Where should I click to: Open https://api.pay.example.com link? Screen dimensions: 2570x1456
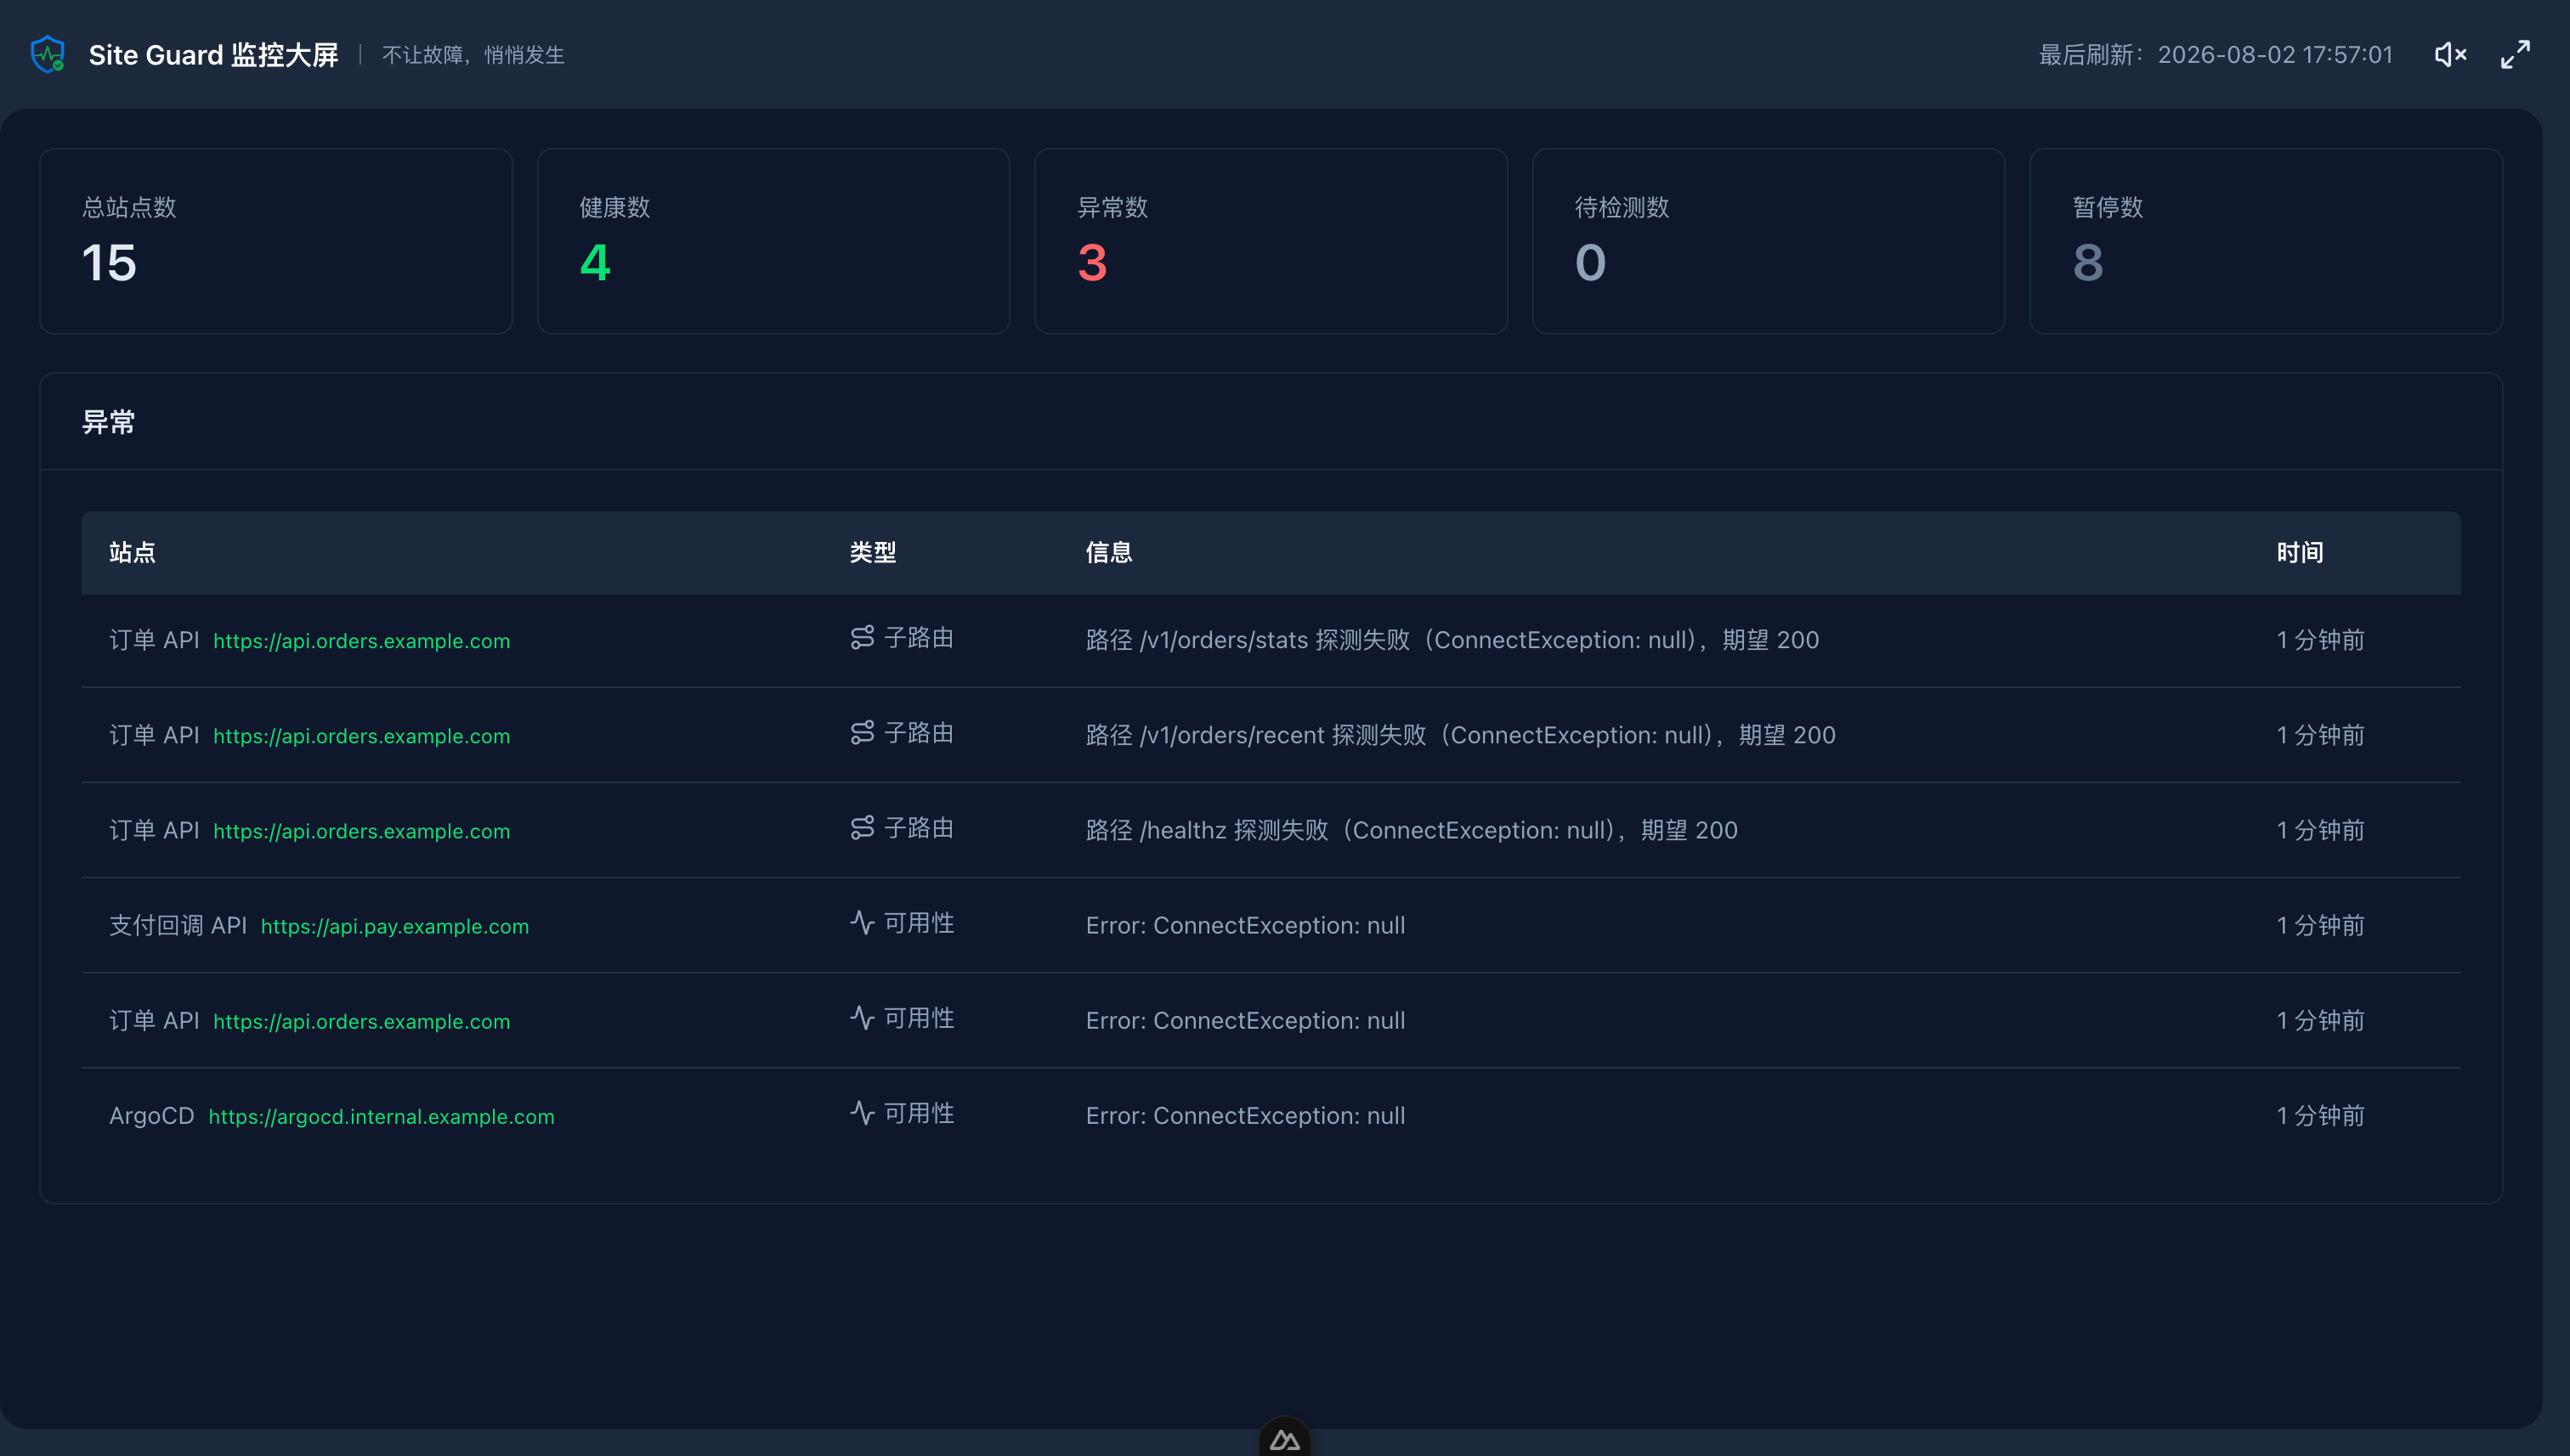click(394, 926)
